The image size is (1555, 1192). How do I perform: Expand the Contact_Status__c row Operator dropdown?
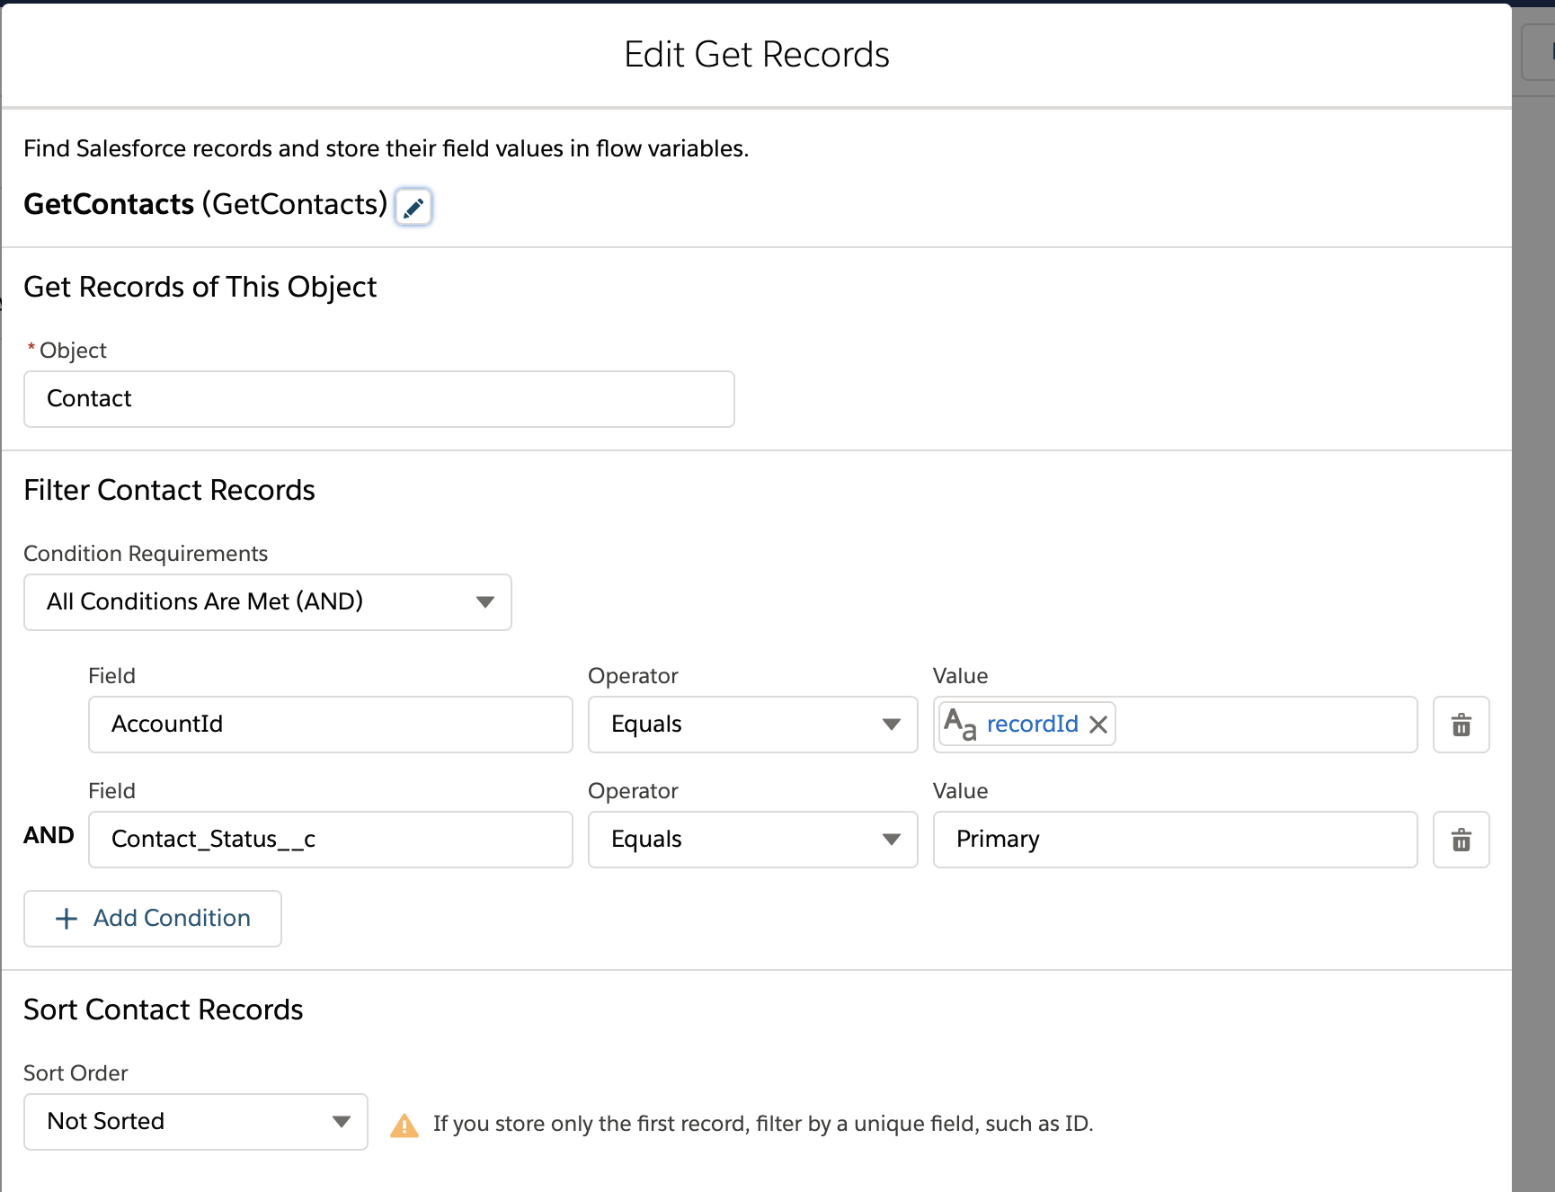coord(752,840)
